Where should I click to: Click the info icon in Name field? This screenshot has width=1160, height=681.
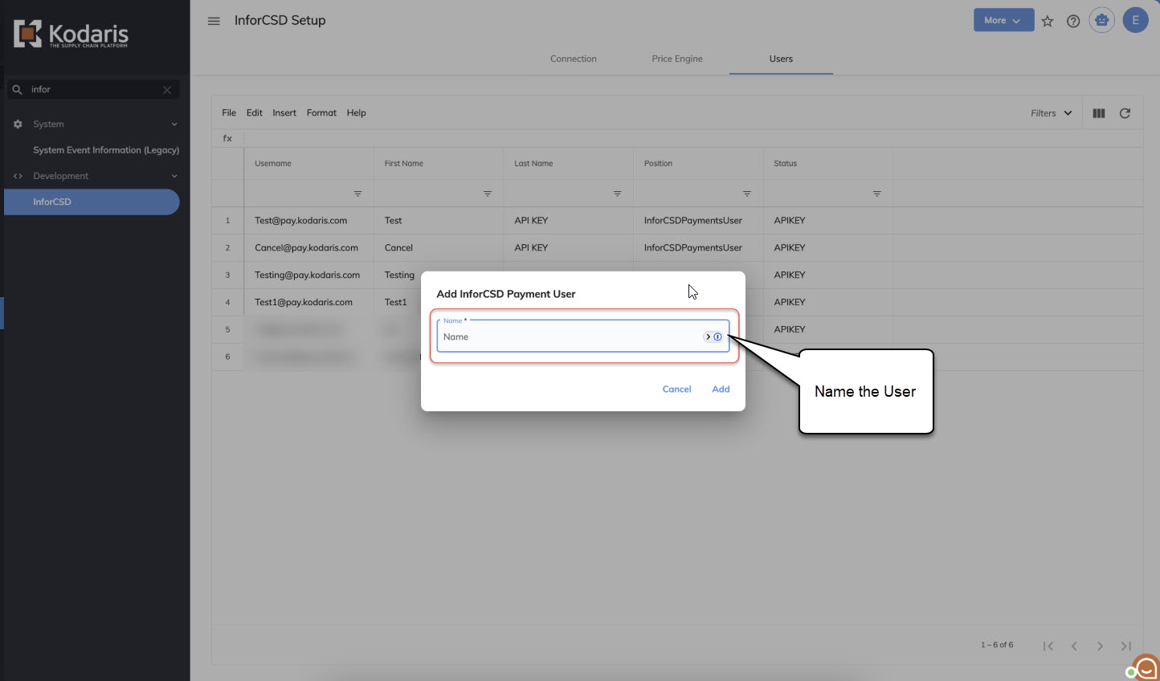point(717,336)
